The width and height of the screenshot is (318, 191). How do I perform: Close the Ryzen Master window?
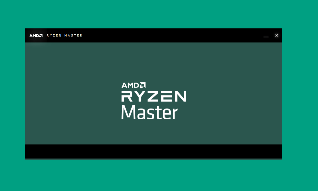[277, 35]
